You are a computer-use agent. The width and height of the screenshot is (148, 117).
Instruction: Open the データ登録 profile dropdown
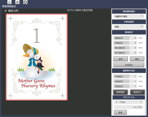click(129, 102)
